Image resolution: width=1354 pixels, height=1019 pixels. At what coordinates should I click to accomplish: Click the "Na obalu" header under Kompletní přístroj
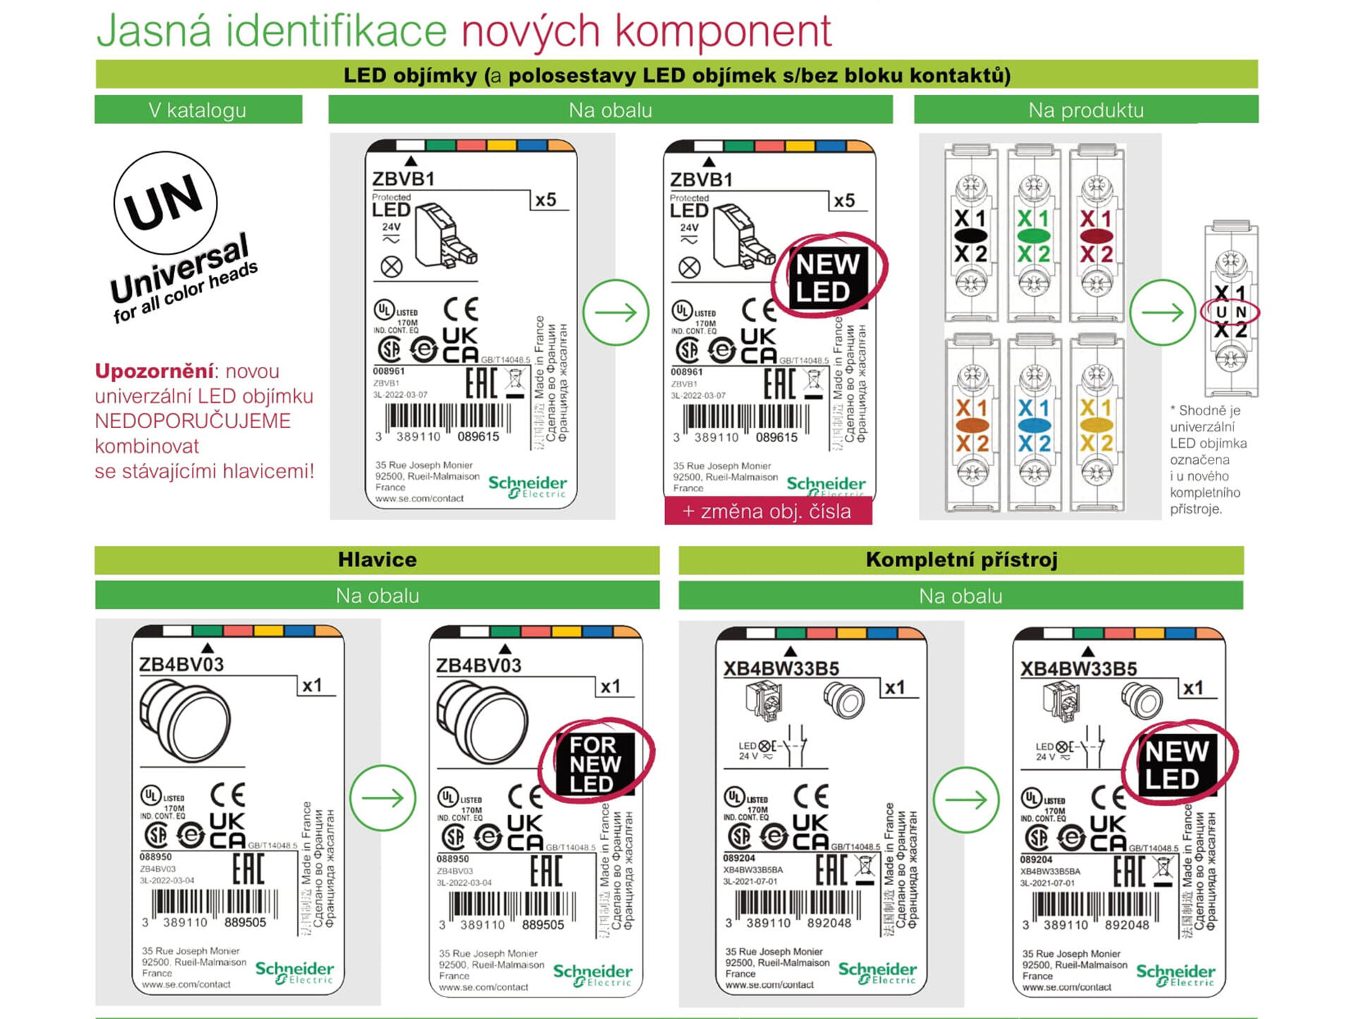pyautogui.click(x=960, y=596)
